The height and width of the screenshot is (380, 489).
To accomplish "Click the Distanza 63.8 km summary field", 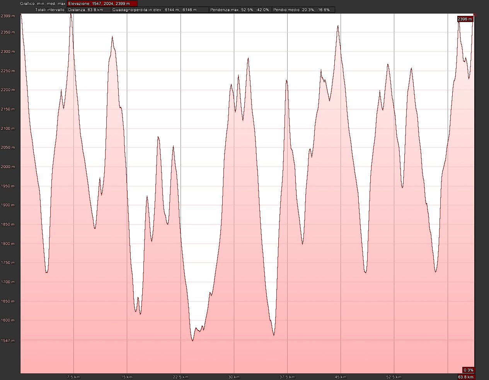I will coord(89,10).
